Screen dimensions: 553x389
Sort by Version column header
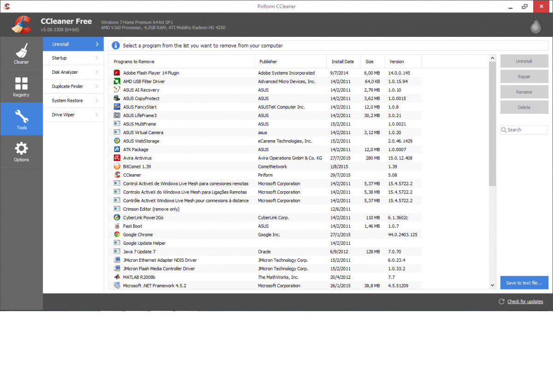coord(403,61)
